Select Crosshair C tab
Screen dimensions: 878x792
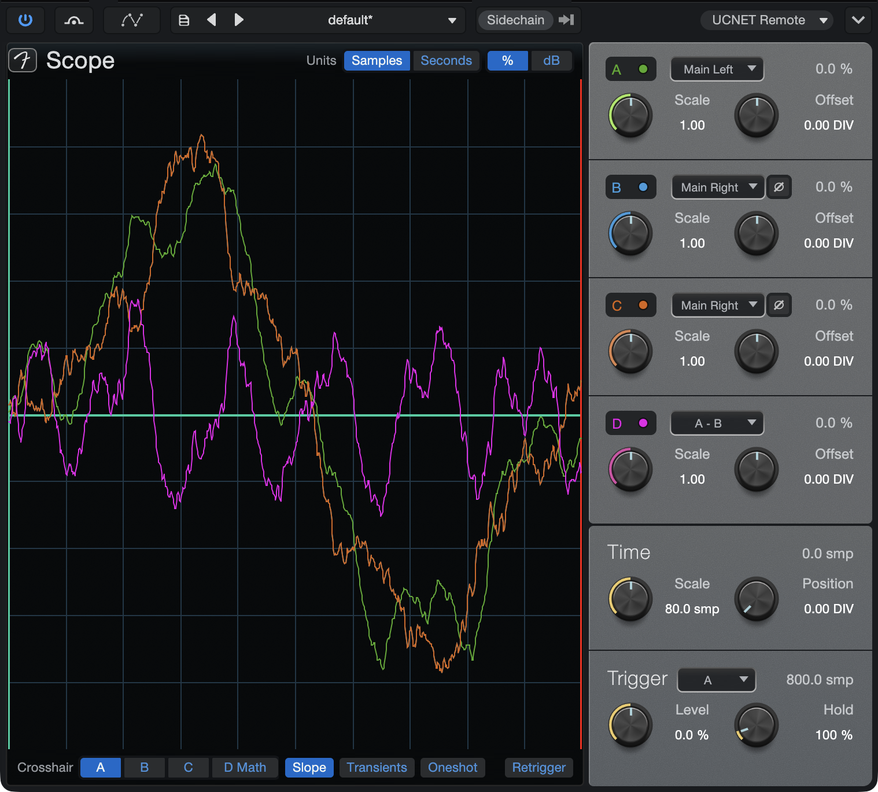[x=189, y=768]
